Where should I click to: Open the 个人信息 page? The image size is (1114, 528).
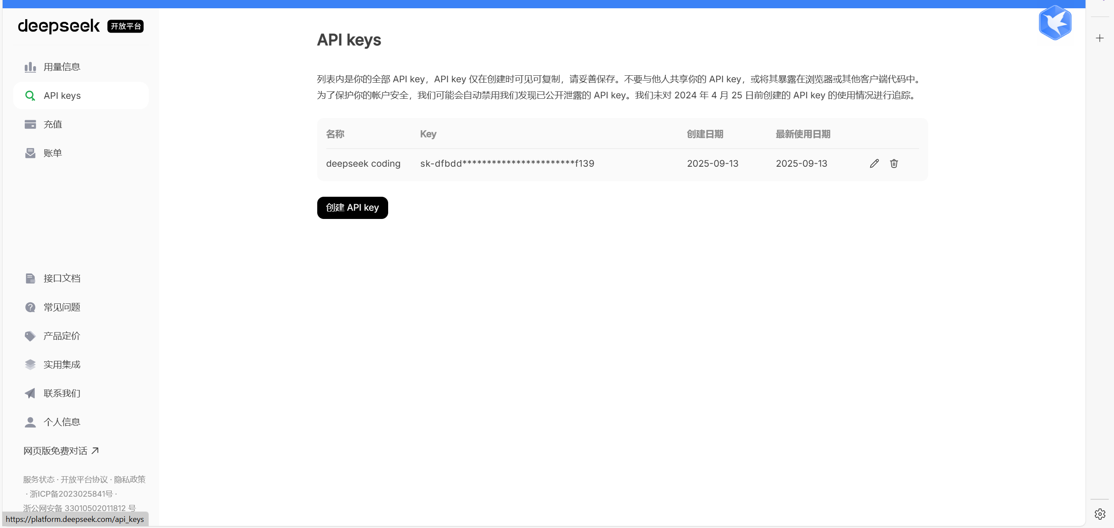point(81,422)
